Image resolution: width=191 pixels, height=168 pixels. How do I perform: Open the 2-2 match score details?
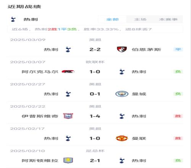[95, 49]
